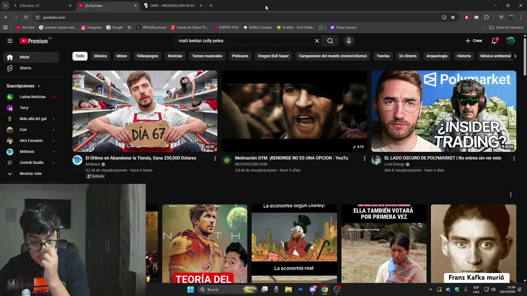Open options for Motivación GYM video

click(x=364, y=158)
